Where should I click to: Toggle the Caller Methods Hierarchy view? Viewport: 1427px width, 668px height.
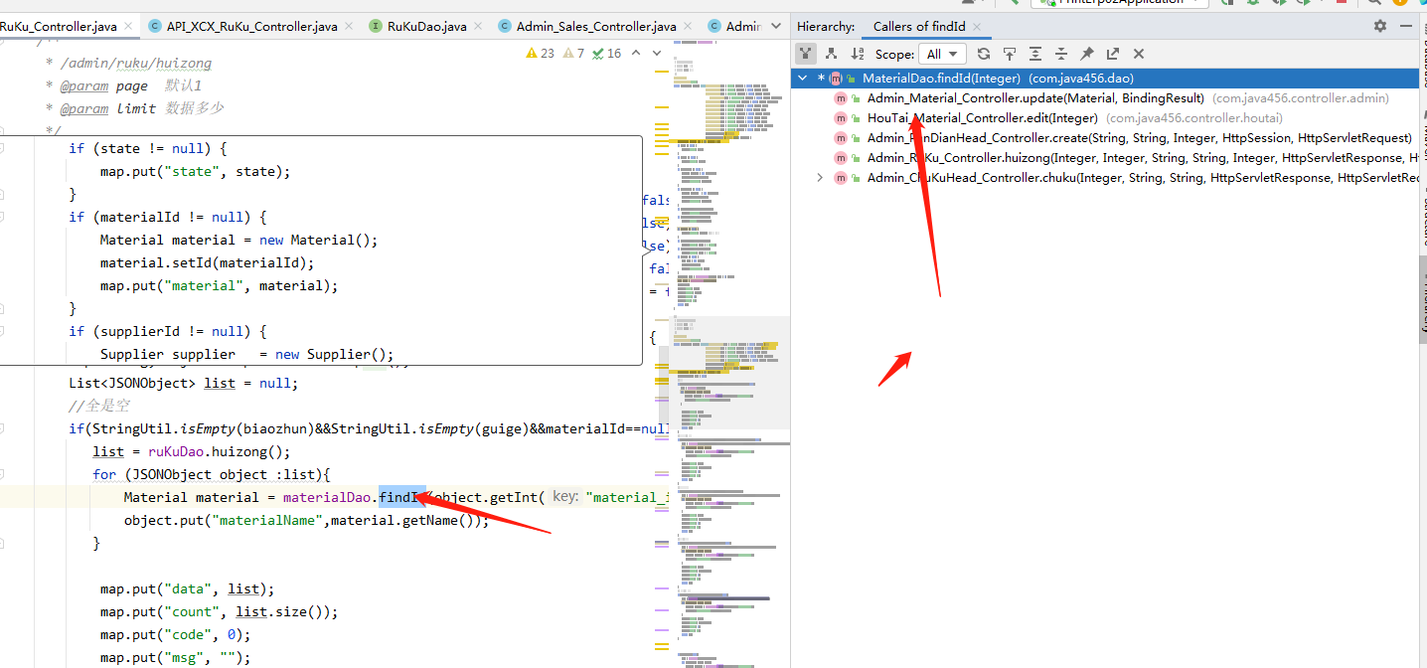[x=806, y=54]
